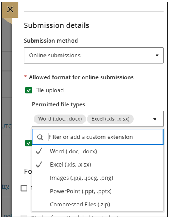Click the 'try' link in background page
Screen dimensions: 169x219
5,186
